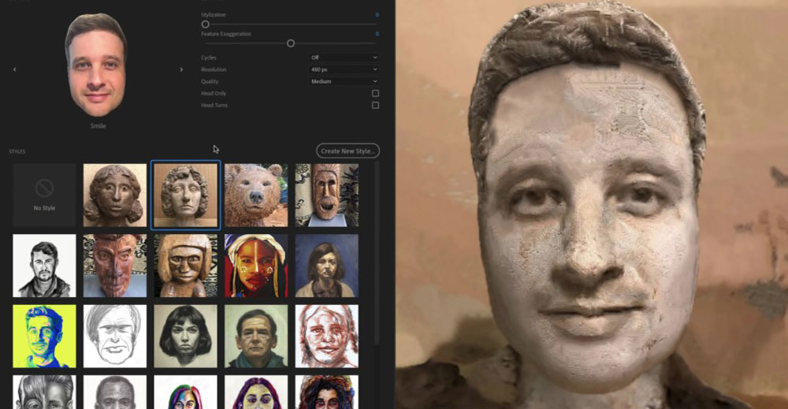Select the brown clay female bust style
The width and height of the screenshot is (788, 409).
coord(115,195)
